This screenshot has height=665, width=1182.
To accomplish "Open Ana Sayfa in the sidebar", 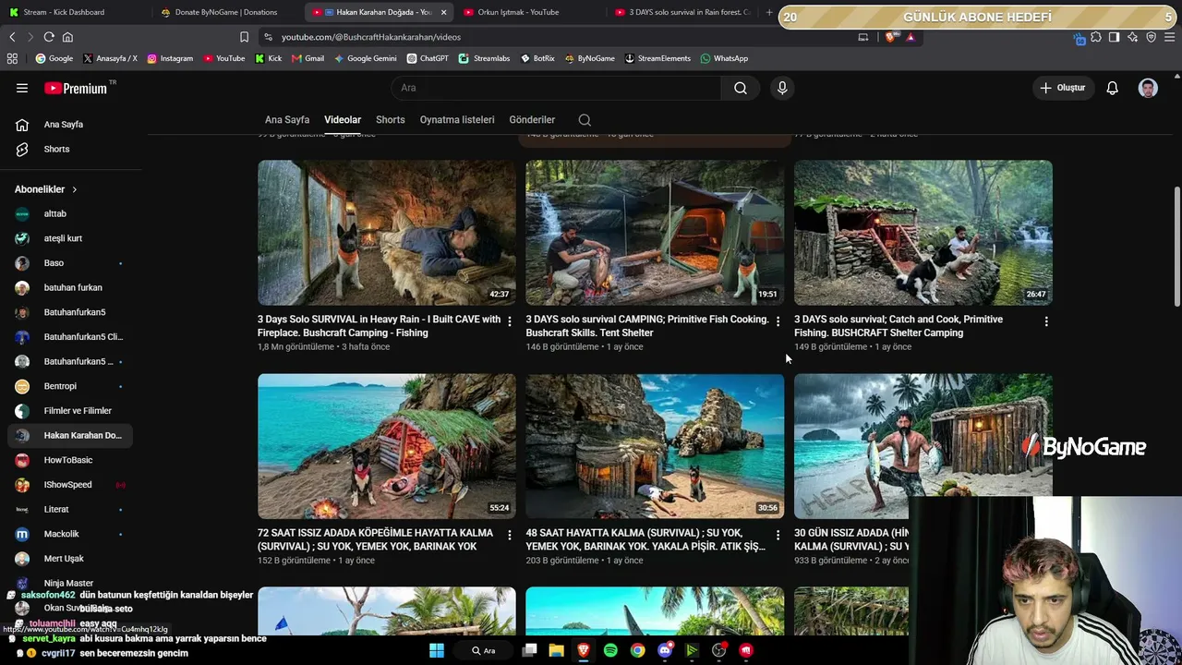I will 71,125.
